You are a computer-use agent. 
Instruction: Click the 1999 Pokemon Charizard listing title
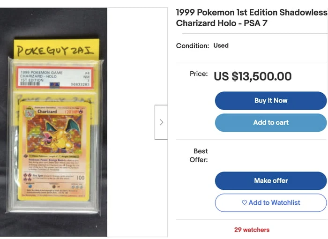[251, 18]
